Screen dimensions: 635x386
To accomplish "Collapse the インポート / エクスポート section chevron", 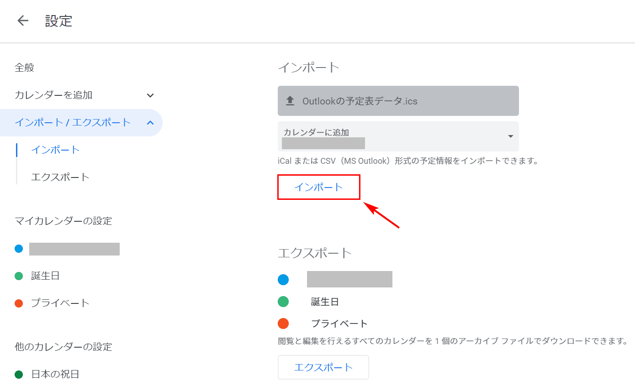I will coord(150,123).
